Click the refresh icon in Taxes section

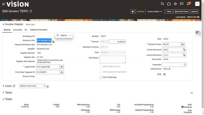192,93
